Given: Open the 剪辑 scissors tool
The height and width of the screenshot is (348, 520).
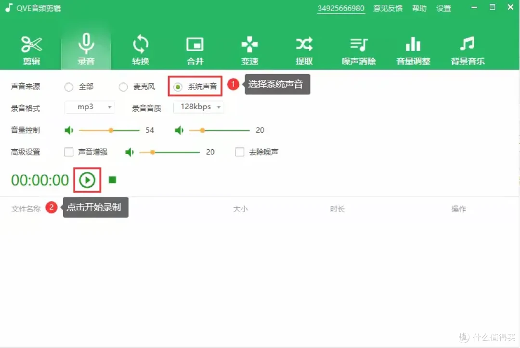Looking at the screenshot, I should pyautogui.click(x=31, y=51).
